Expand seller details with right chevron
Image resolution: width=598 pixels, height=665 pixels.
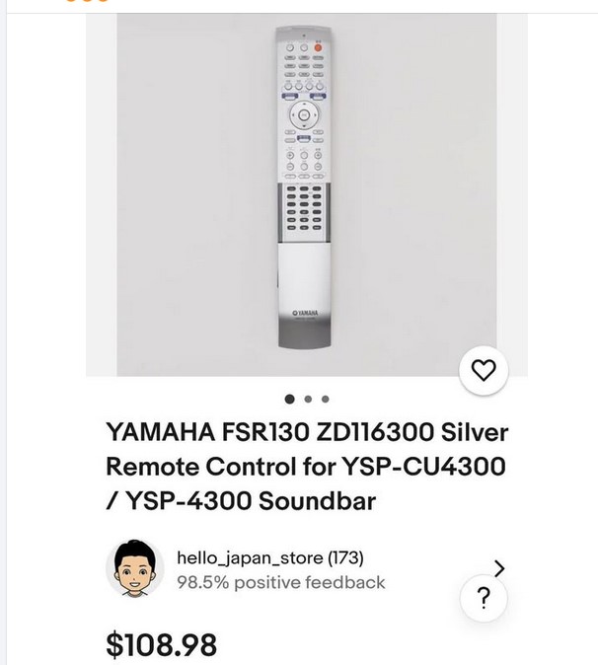[499, 568]
